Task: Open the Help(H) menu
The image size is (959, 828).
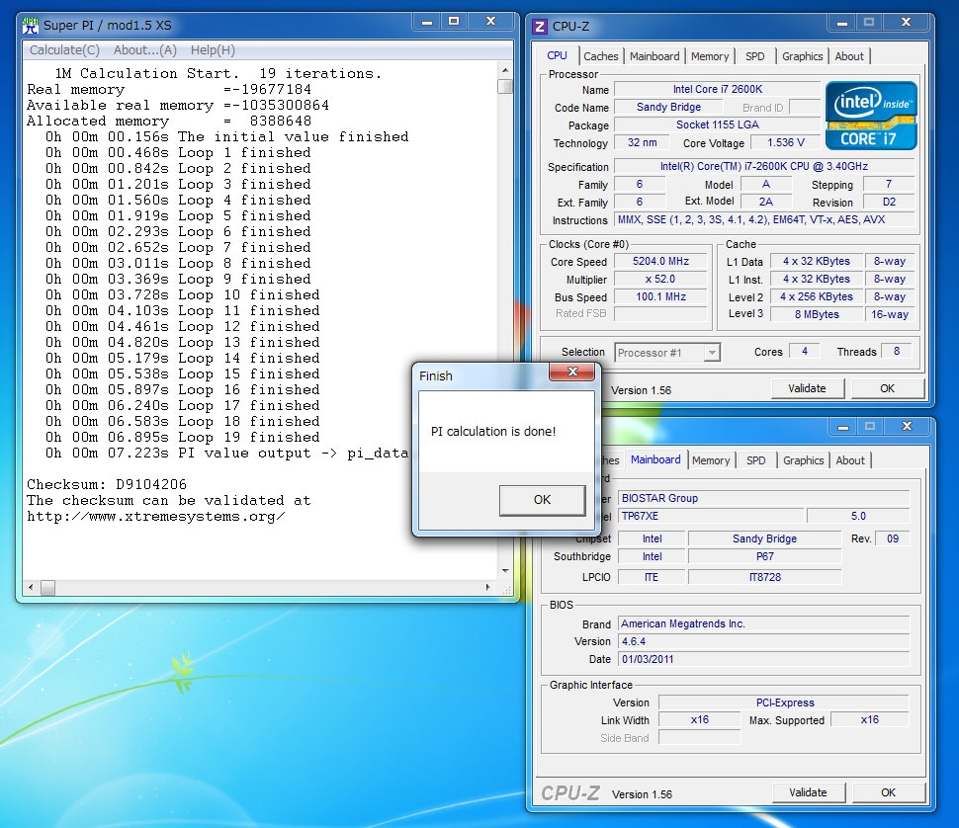Action: [213, 50]
